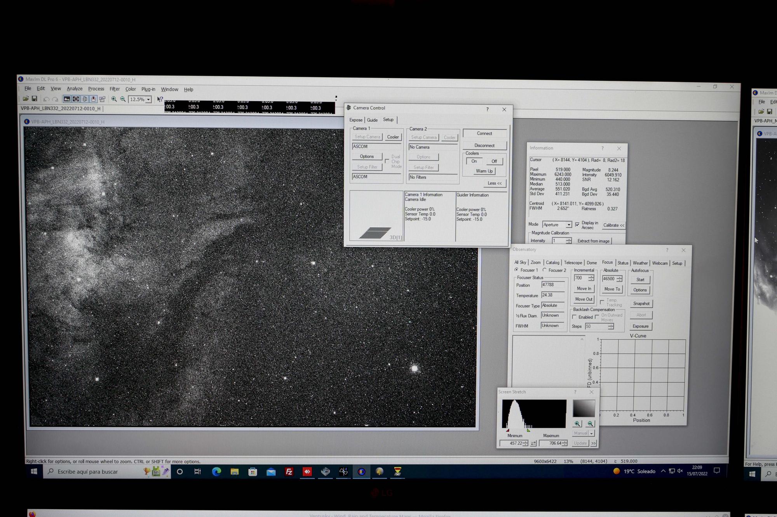Turn coolers On in Camera Control
Image resolution: width=777 pixels, height=517 pixels.
coord(474,161)
